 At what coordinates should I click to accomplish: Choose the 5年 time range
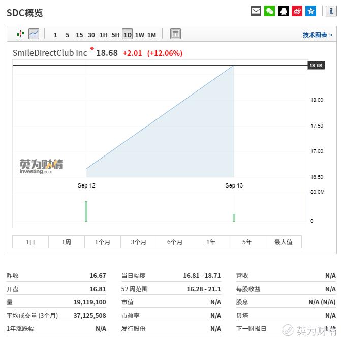pos(247,242)
